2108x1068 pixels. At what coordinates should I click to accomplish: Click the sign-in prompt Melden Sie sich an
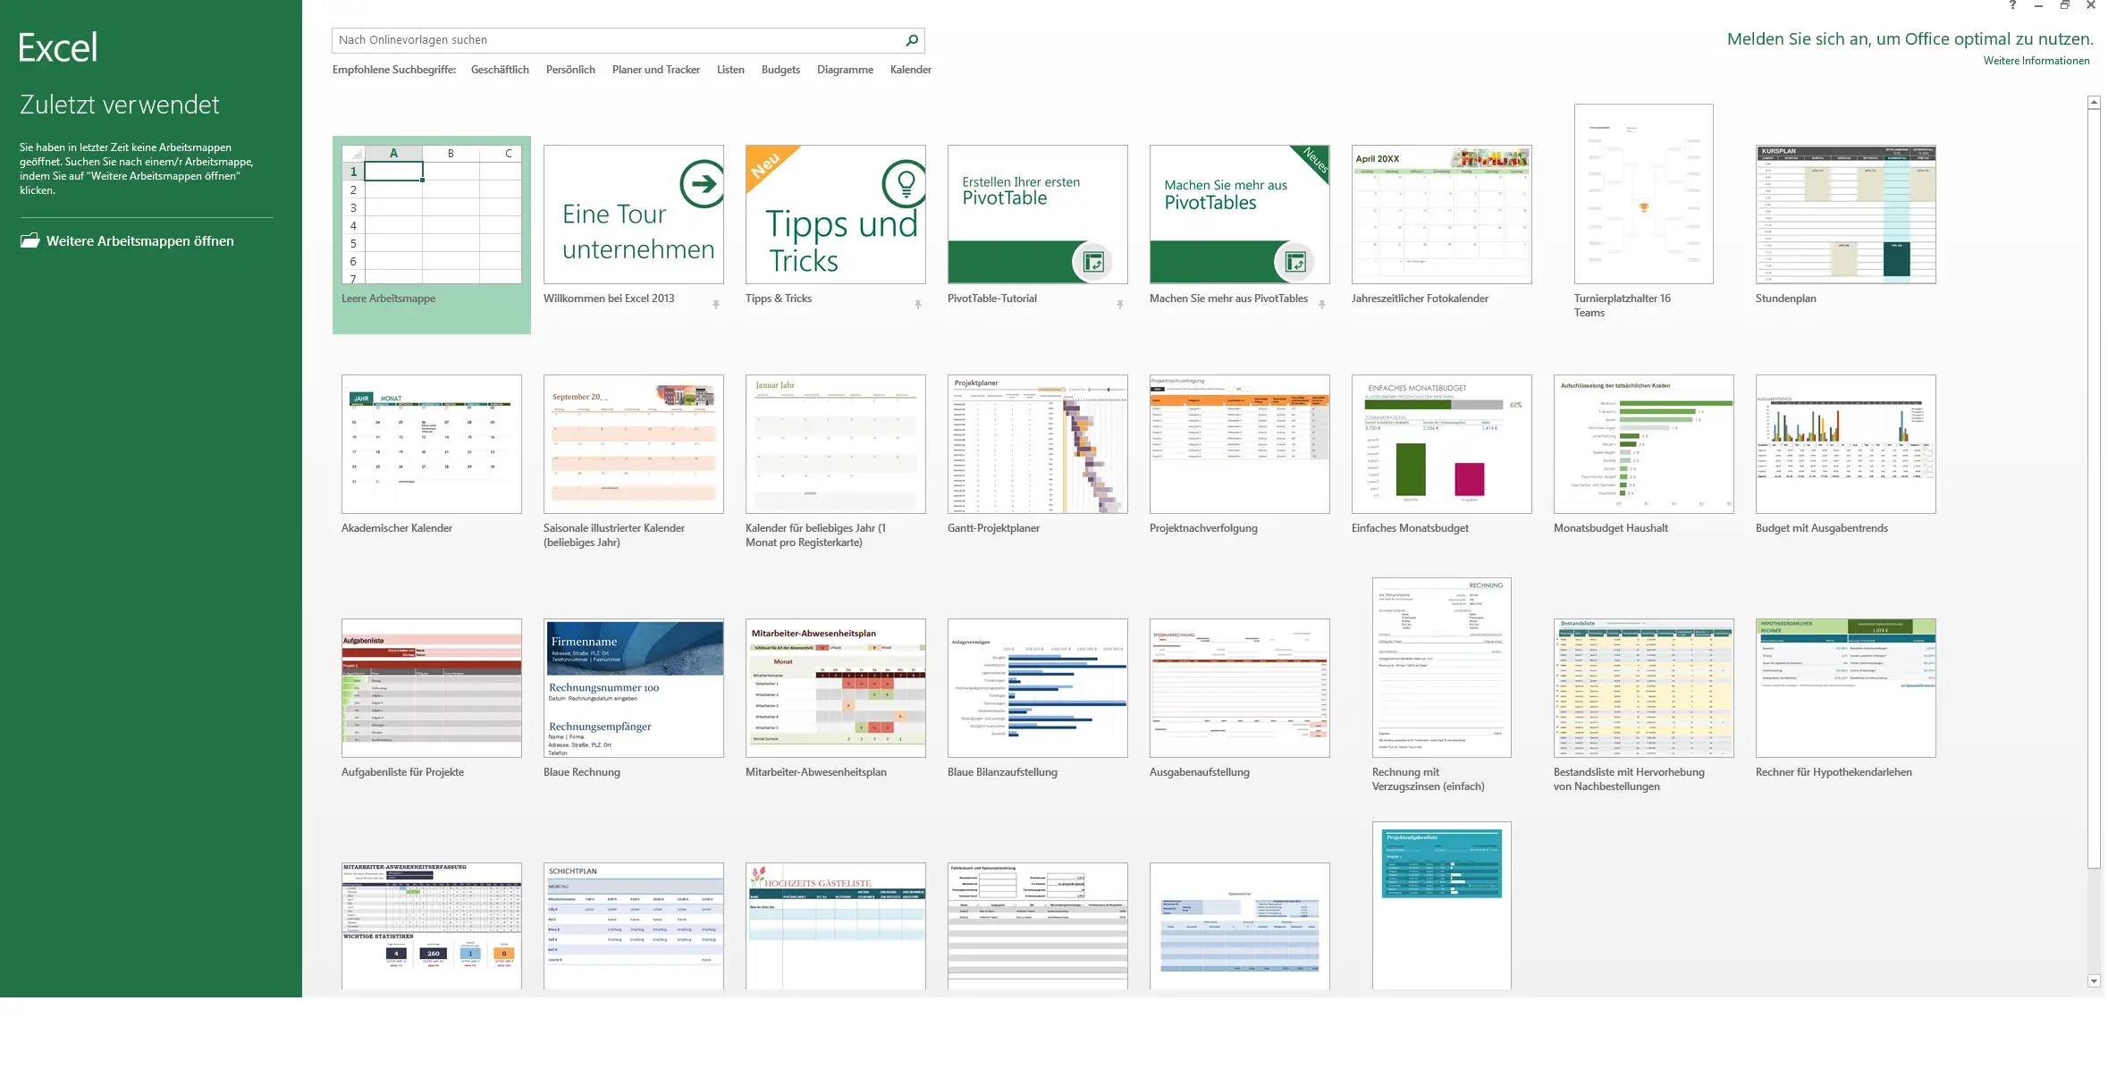click(x=1910, y=39)
